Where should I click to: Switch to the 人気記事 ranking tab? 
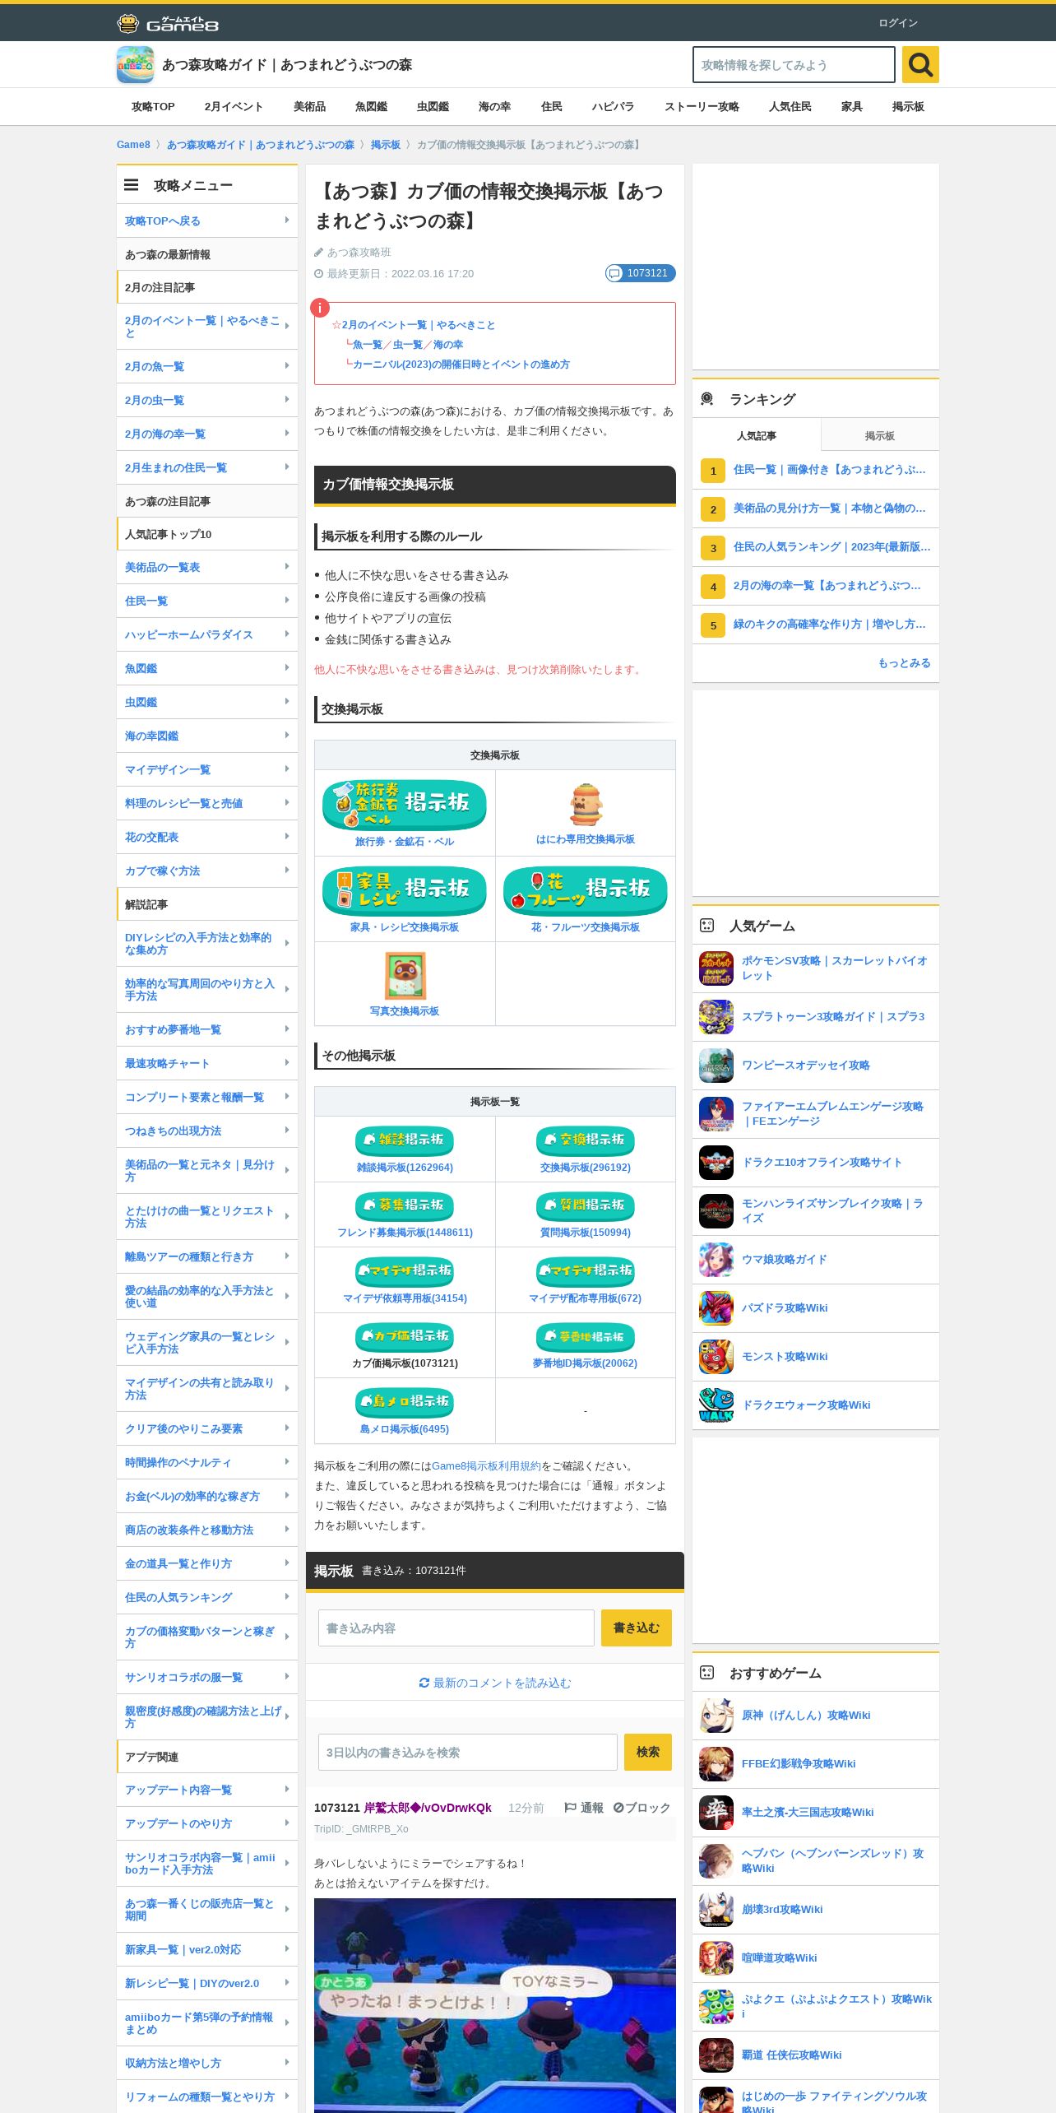[x=757, y=435]
